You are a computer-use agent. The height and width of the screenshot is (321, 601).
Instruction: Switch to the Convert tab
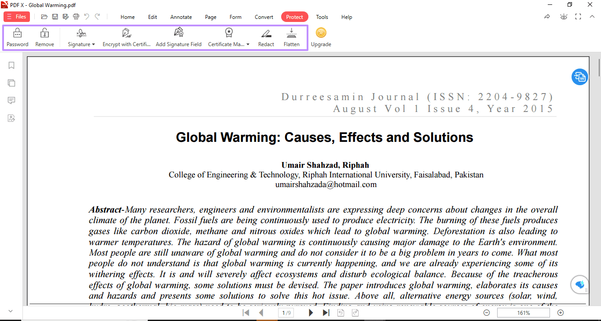click(x=264, y=17)
